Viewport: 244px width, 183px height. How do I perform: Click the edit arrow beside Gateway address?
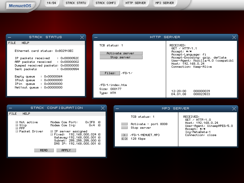[x=99, y=138]
